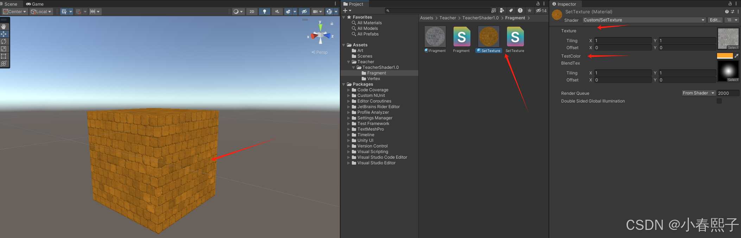Toggle scene audio mute icon
Viewport: 741px width, 238px height.
(277, 12)
